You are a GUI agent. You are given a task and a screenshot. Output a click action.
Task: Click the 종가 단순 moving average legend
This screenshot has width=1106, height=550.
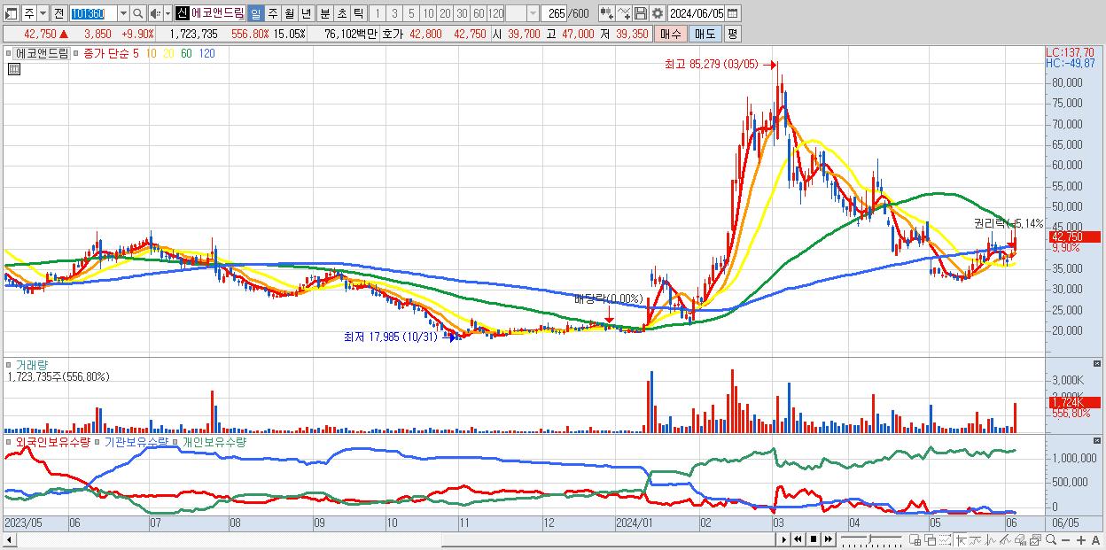coord(105,53)
